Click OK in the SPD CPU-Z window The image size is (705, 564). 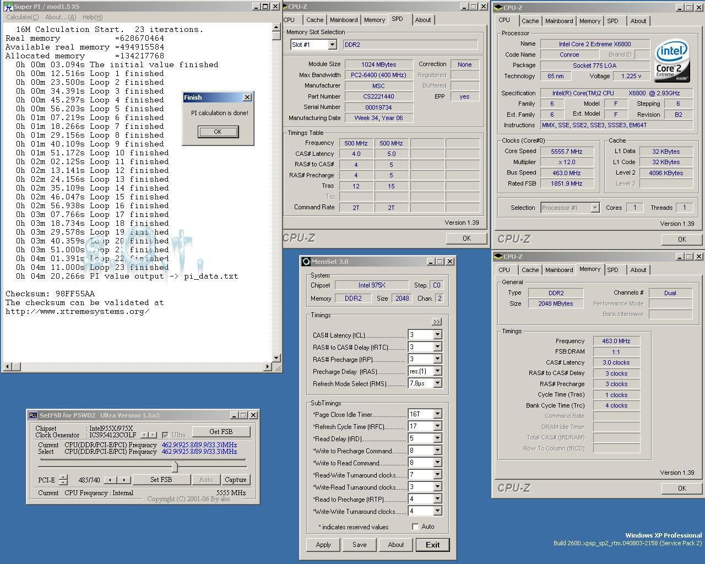click(467, 238)
